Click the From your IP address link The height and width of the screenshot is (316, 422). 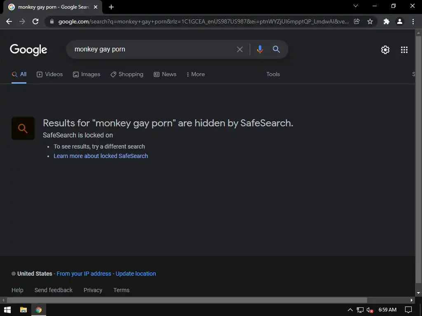(x=84, y=274)
